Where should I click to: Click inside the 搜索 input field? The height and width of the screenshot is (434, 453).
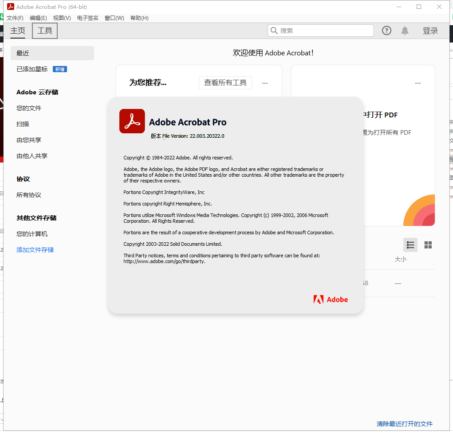click(326, 31)
